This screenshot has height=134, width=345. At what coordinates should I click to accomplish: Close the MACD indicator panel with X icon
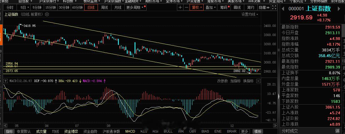[258, 81]
